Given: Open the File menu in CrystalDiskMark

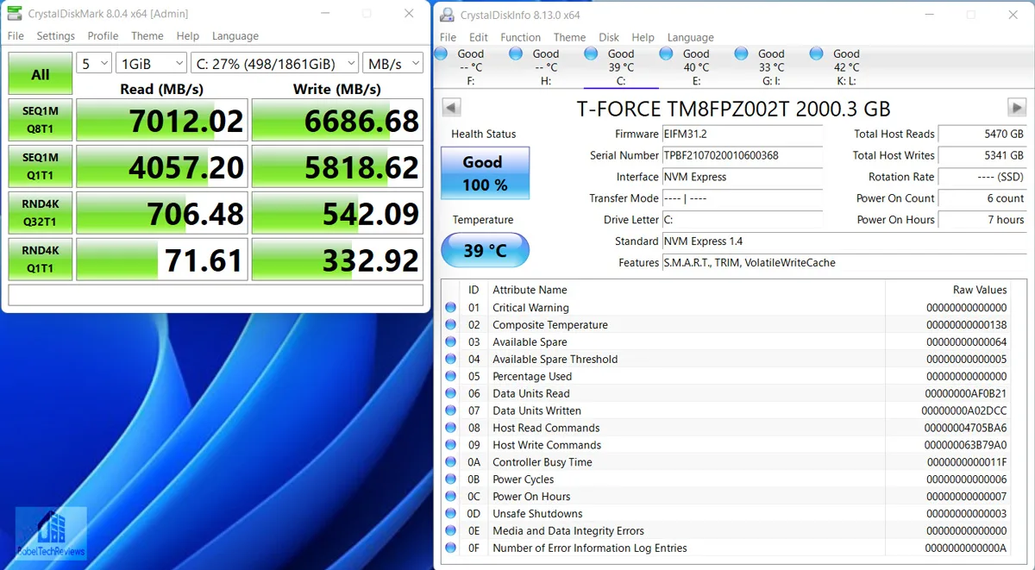Looking at the screenshot, I should pyautogui.click(x=16, y=36).
